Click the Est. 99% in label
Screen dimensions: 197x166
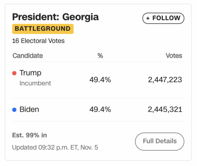(30, 135)
